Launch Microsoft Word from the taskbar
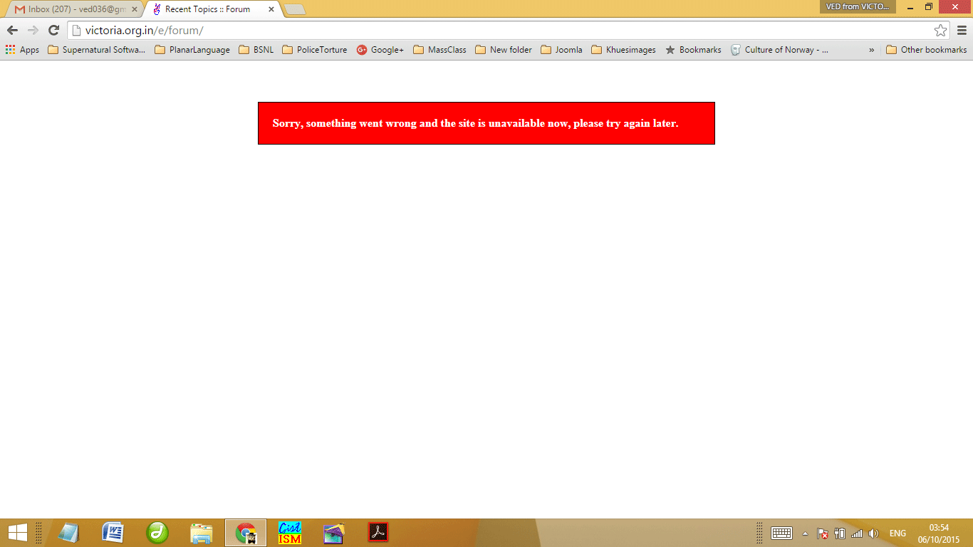 click(113, 532)
